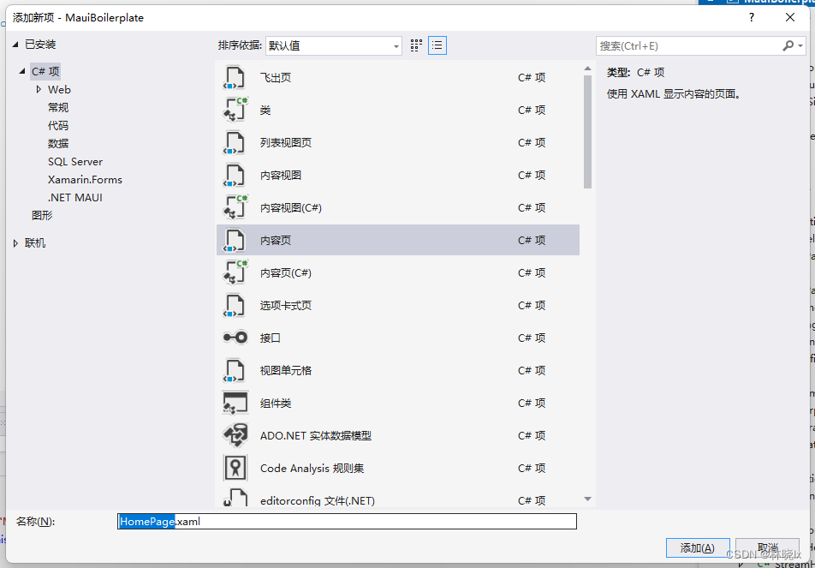Click the 取消 button
The width and height of the screenshot is (815, 568).
click(x=768, y=547)
